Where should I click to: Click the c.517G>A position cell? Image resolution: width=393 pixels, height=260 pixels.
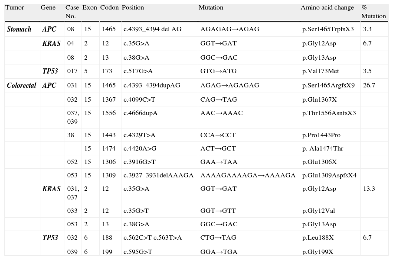coord(138,71)
